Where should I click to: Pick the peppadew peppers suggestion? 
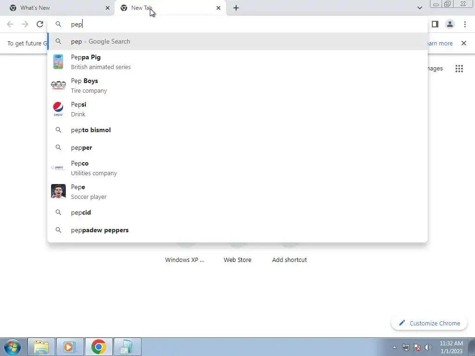[x=237, y=230]
